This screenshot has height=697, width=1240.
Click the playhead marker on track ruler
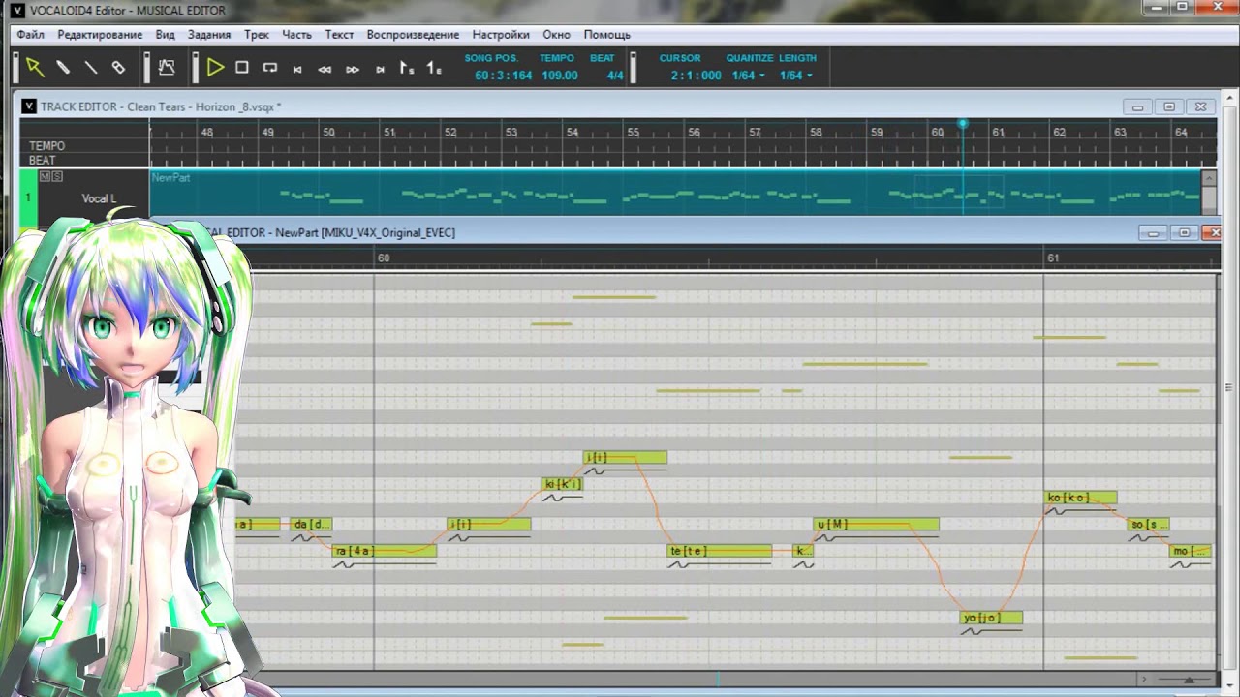pyautogui.click(x=963, y=124)
